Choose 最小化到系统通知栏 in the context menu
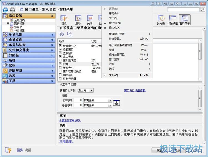The image size is (208, 157). coord(121,45)
